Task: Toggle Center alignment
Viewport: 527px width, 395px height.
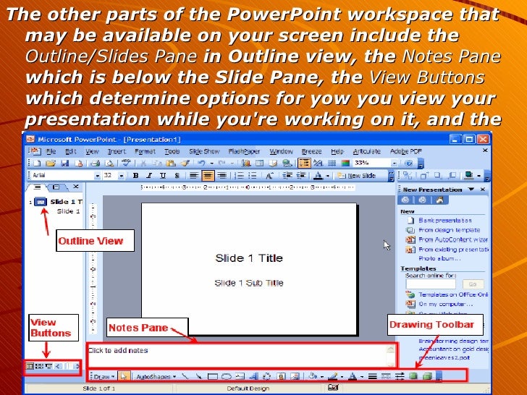Action: pos(208,175)
